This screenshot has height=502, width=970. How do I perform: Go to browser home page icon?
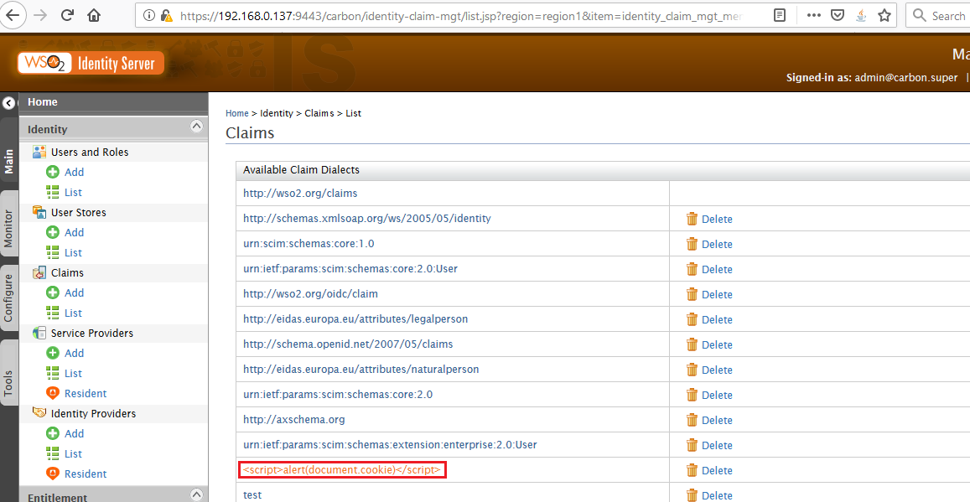pos(94,15)
